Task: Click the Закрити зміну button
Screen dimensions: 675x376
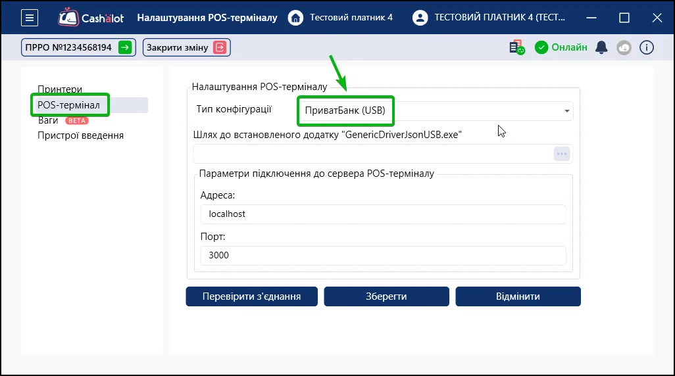Action: point(186,47)
